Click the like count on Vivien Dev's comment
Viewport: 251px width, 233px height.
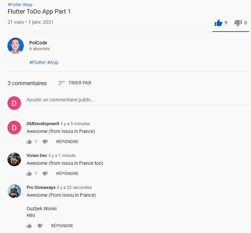36,173
